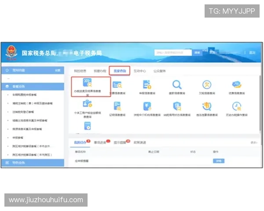Open 车辆购置税申报套餐 sidebar item
Viewport: 264px width, 211px height.
click(x=24, y=95)
